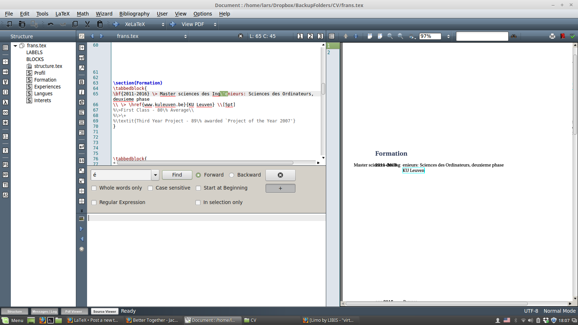Click the subscript x icon

pyautogui.click(x=82, y=171)
